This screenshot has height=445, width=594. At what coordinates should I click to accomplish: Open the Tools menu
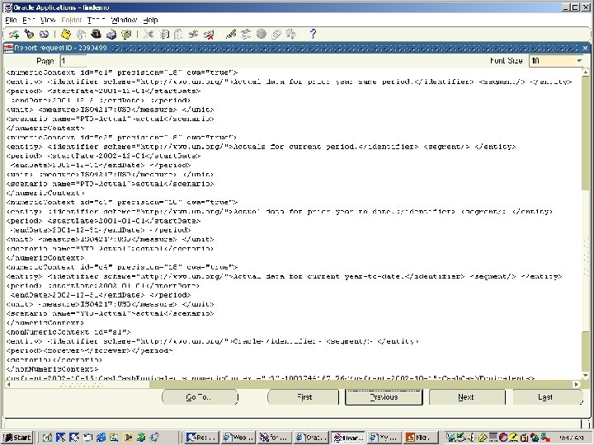96,20
